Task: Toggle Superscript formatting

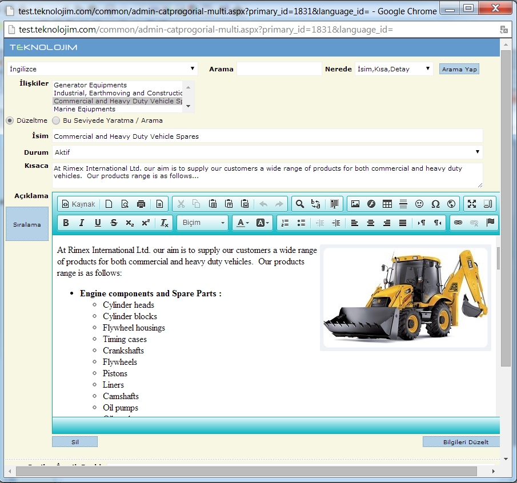Action: 146,223
